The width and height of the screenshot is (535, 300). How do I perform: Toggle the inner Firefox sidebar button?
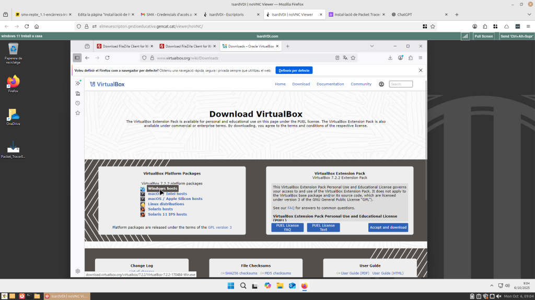click(77, 58)
